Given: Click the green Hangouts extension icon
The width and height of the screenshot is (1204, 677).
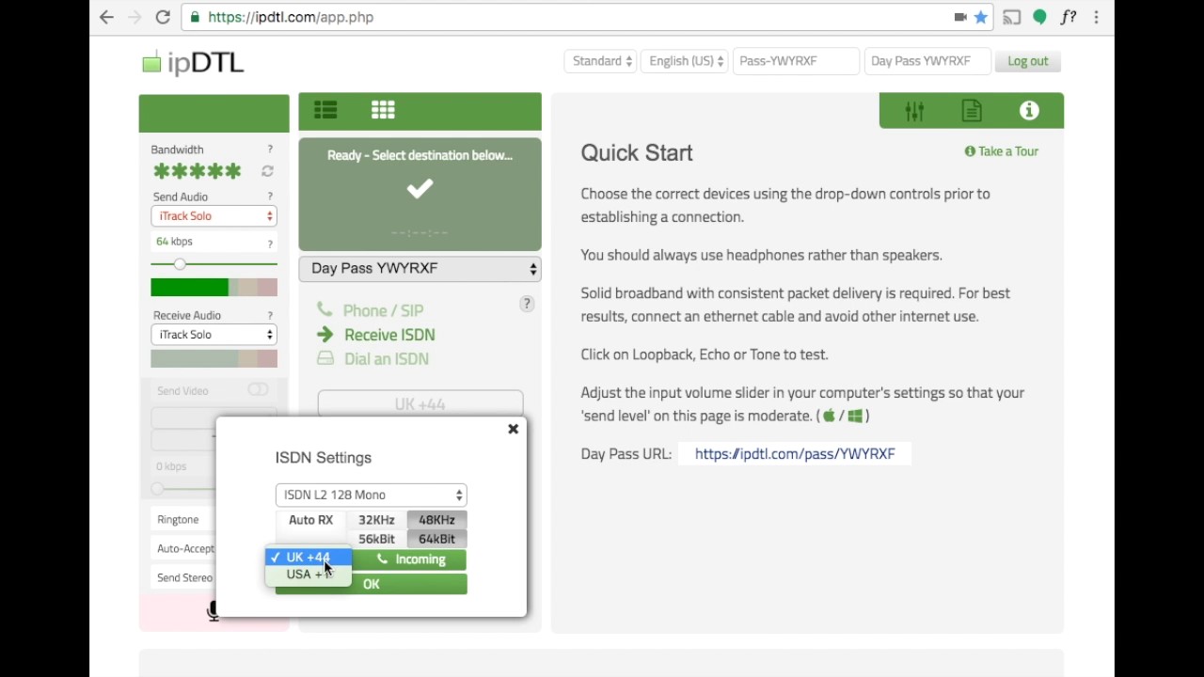Looking at the screenshot, I should click(1039, 17).
